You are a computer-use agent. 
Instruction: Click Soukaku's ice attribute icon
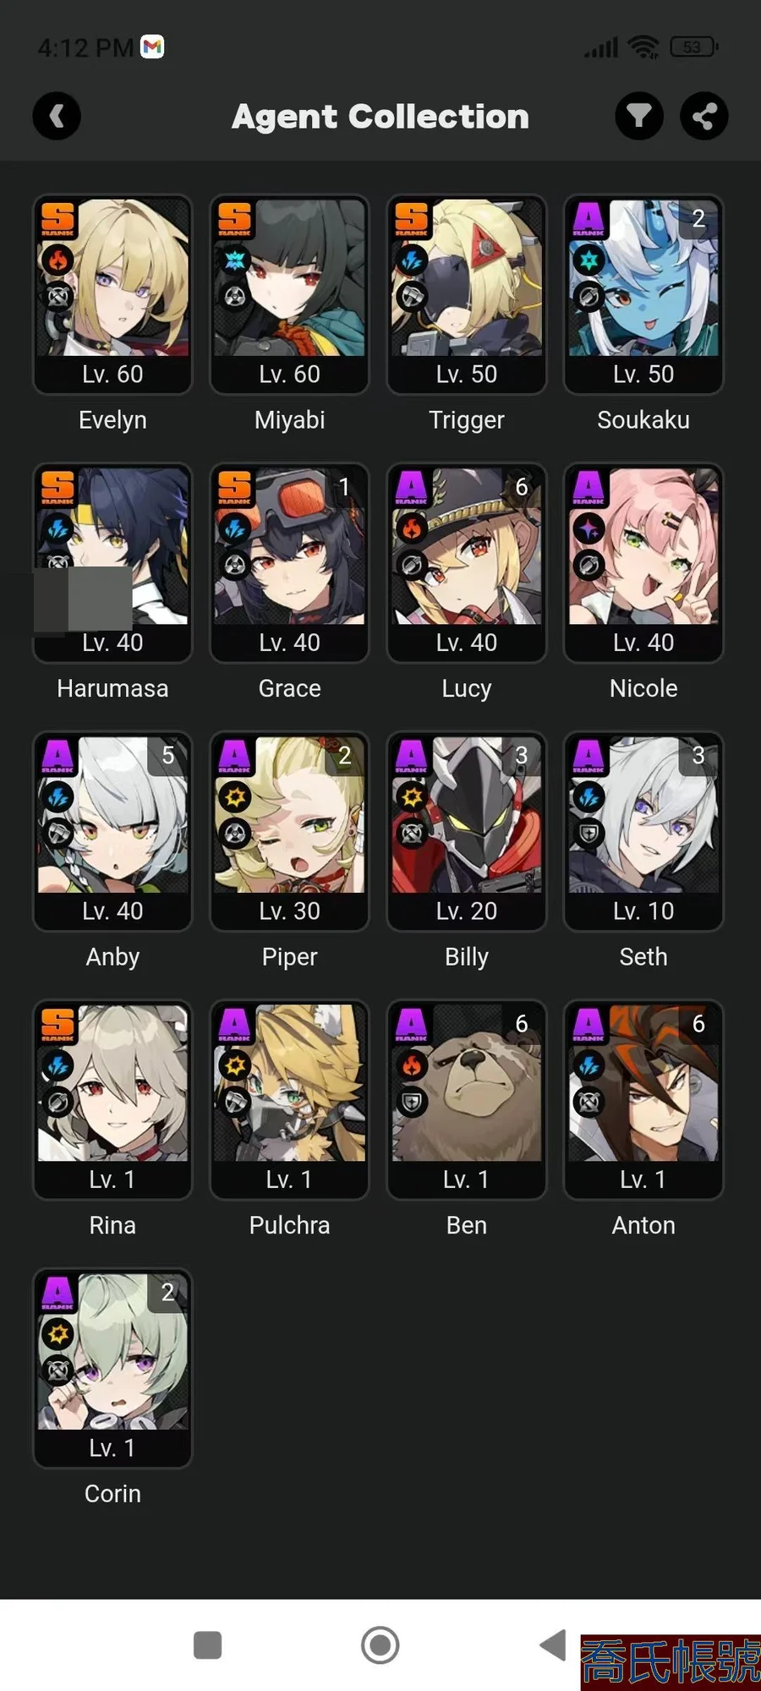(x=589, y=260)
